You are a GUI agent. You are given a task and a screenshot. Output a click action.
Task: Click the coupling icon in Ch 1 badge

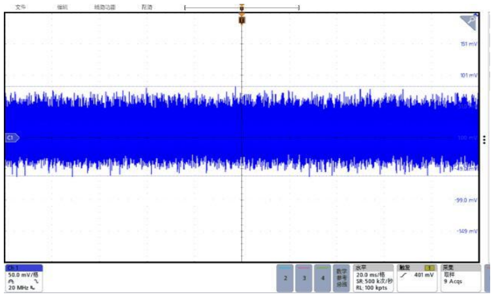coord(12,281)
